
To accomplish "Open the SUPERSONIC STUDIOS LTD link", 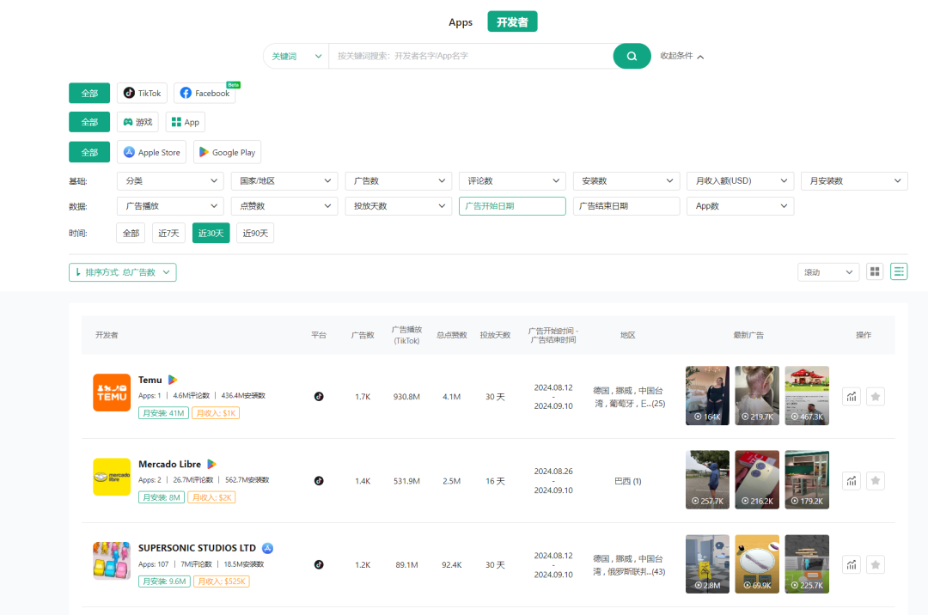I will (197, 548).
